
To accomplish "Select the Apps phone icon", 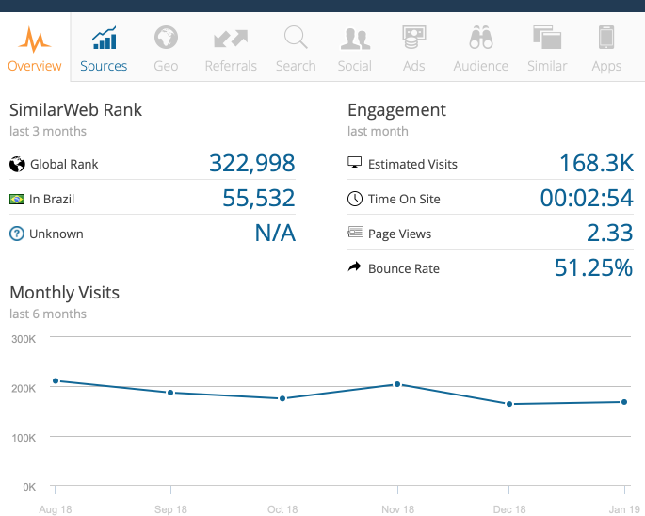I will point(606,38).
